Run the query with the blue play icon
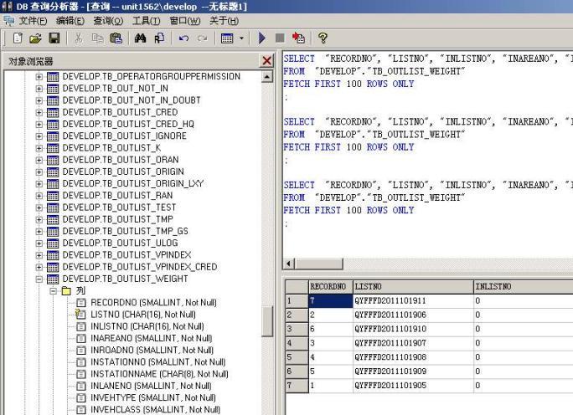 [x=262, y=38]
